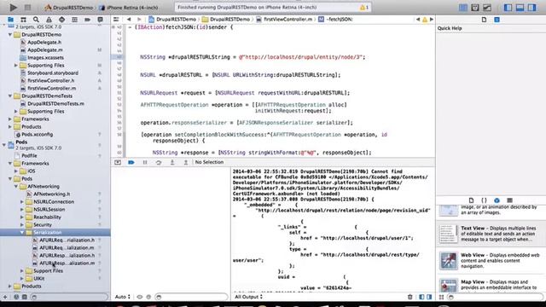Step into in debug bar
The width and height of the screenshot is (546, 307).
(x=172, y=162)
